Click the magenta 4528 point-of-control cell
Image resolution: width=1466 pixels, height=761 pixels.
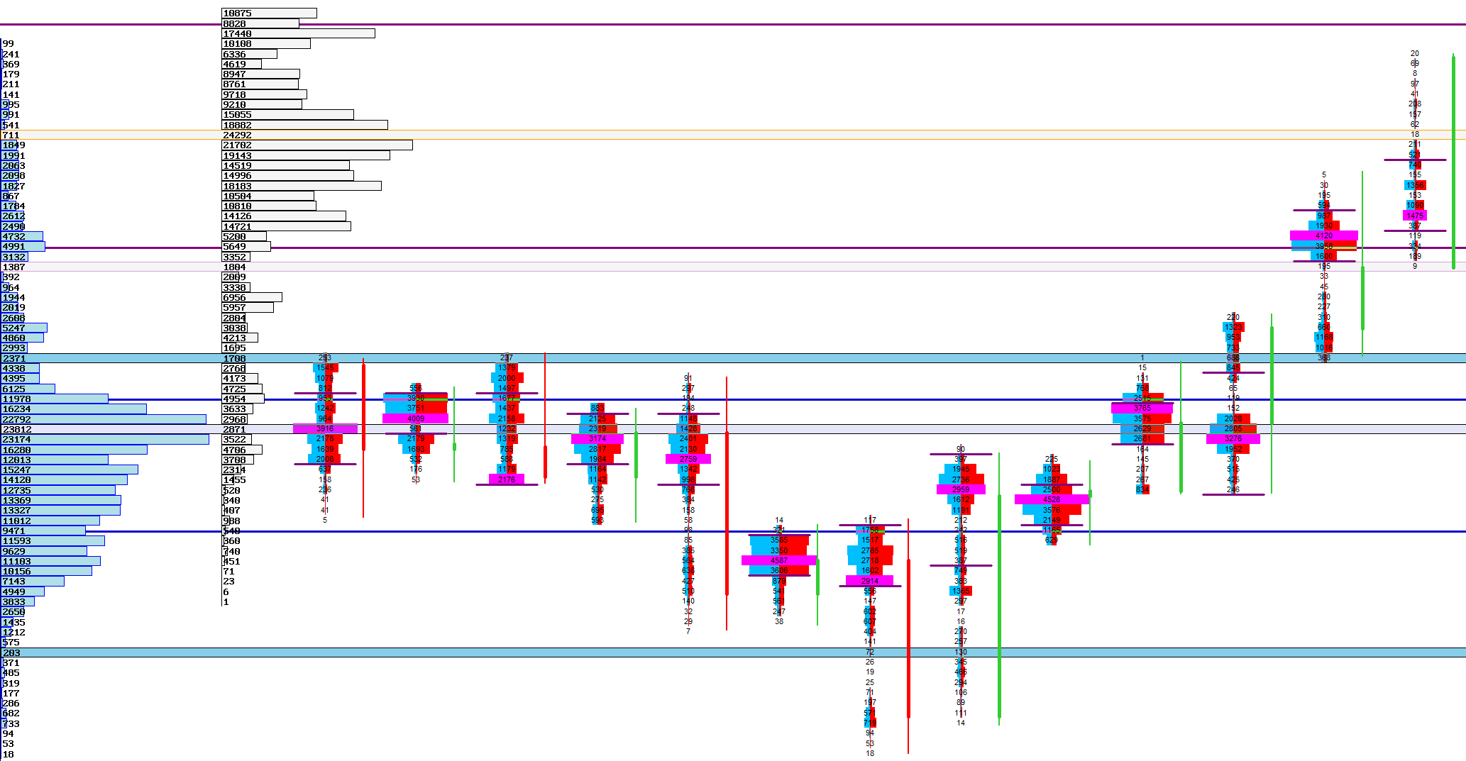point(1051,499)
